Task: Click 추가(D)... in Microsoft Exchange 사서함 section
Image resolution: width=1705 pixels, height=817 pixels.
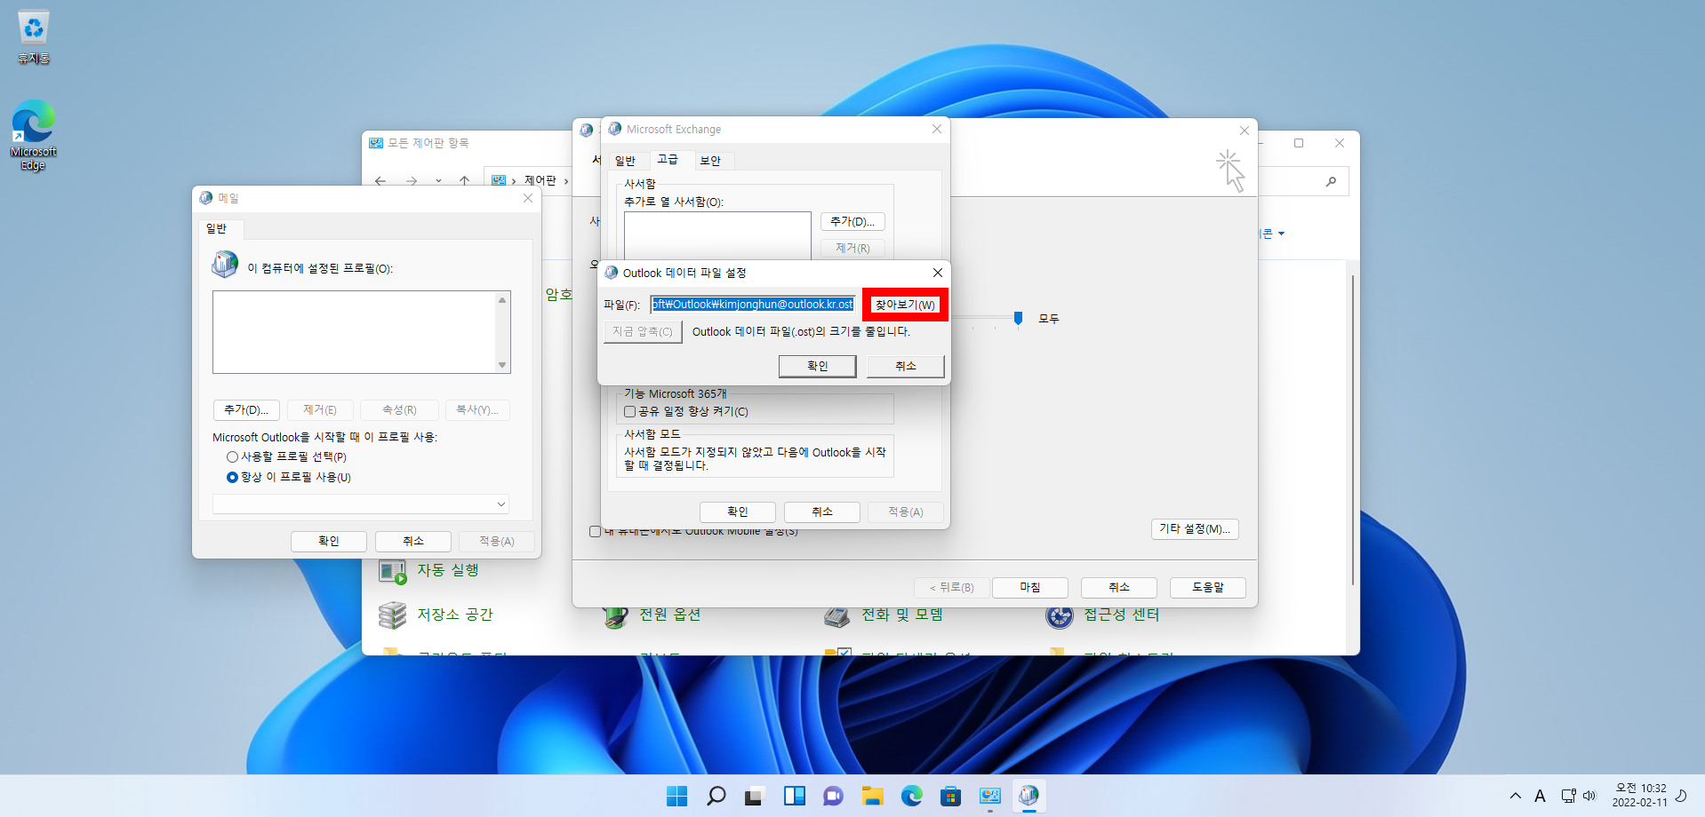Action: pyautogui.click(x=852, y=222)
